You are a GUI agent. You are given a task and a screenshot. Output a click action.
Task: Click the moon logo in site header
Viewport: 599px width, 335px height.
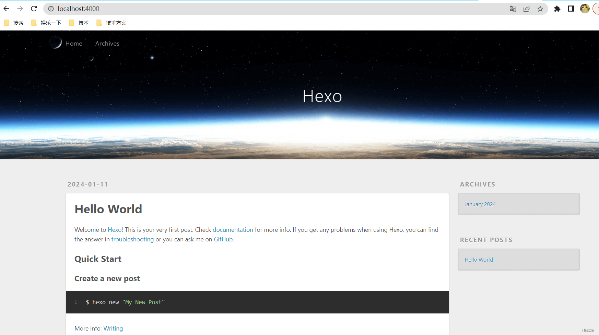point(55,43)
